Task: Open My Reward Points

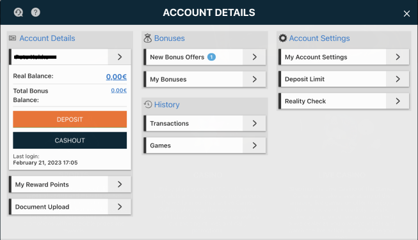Action: [70, 184]
